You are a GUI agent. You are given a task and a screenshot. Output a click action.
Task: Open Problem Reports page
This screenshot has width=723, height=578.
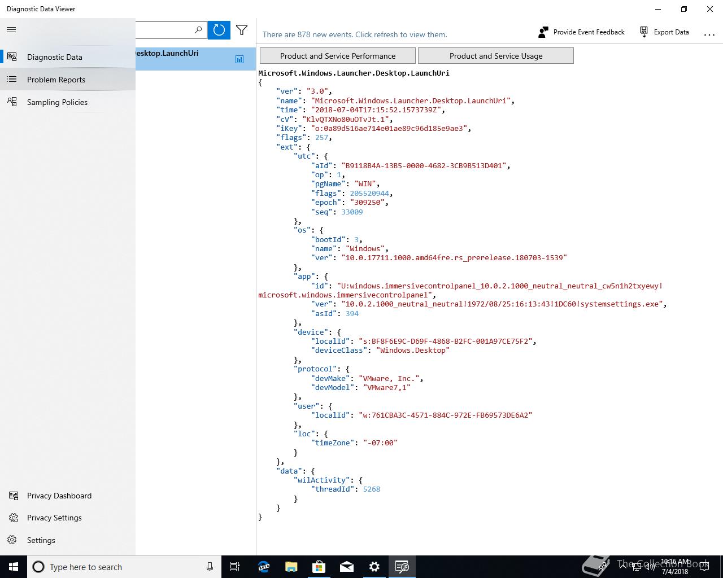click(x=68, y=80)
